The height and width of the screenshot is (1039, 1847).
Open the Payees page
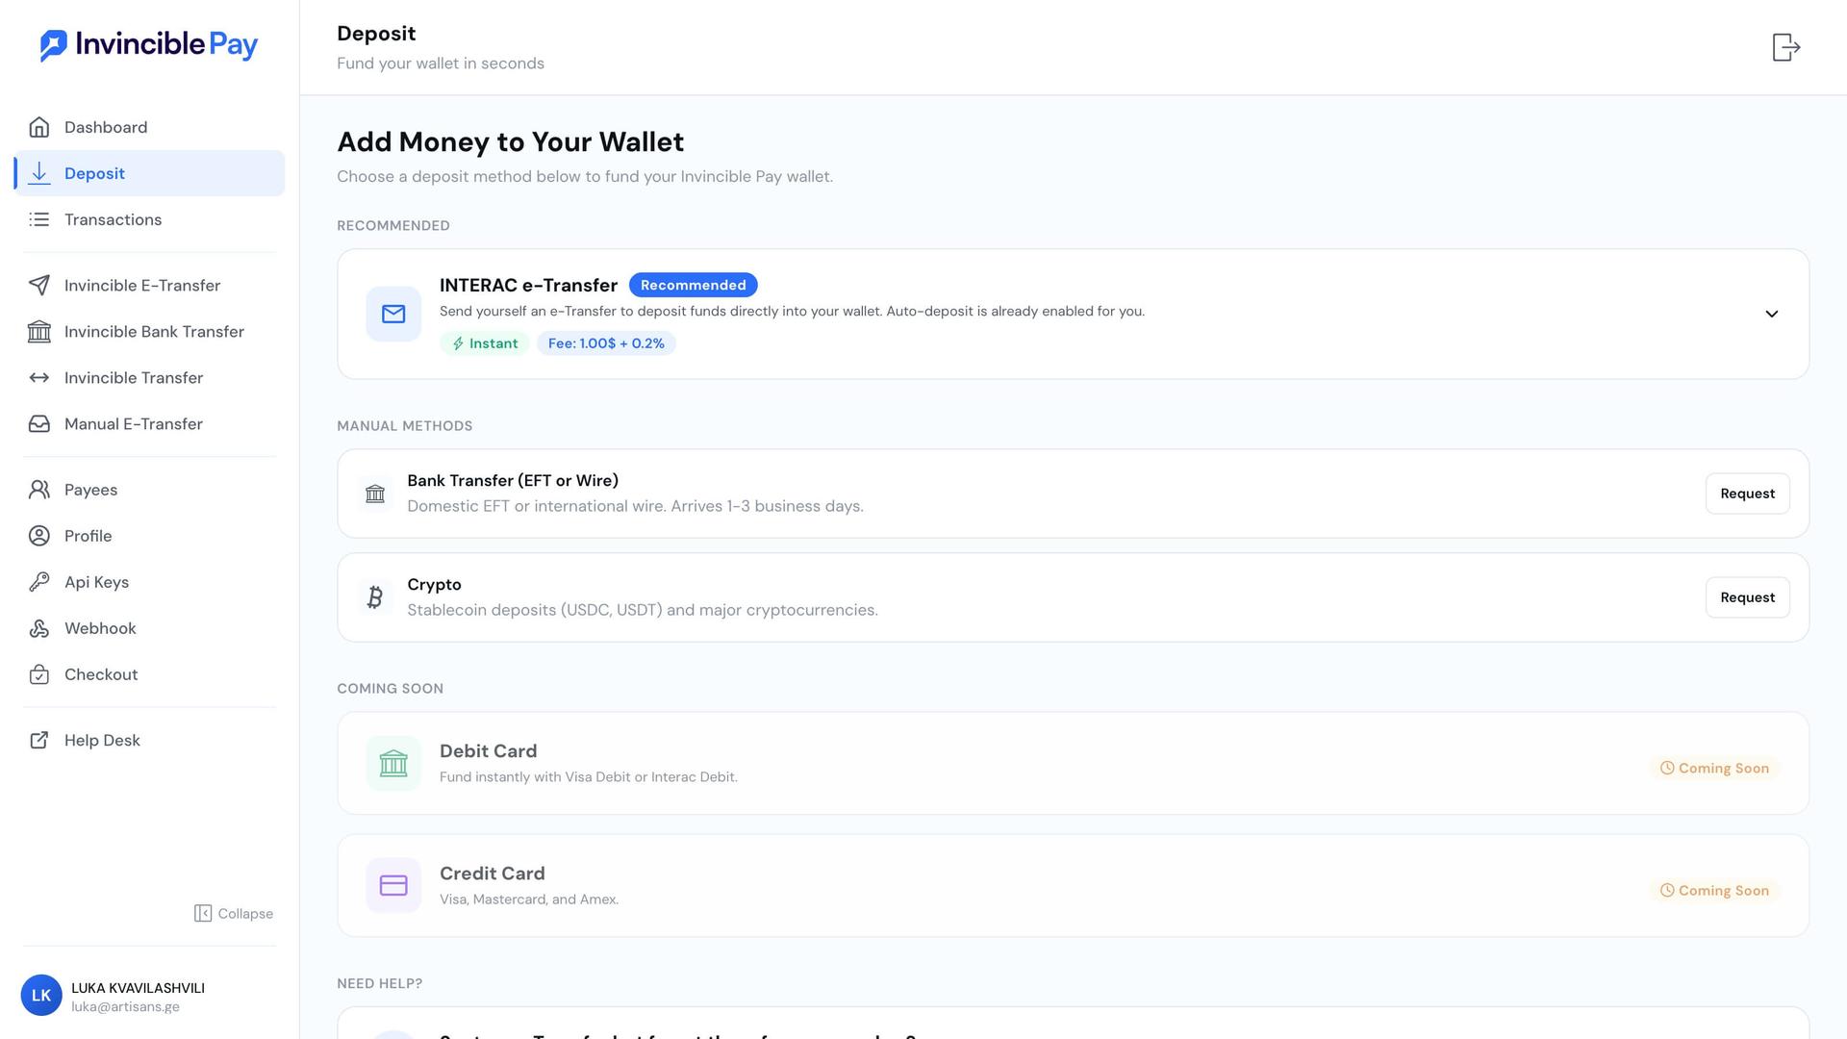149,490
